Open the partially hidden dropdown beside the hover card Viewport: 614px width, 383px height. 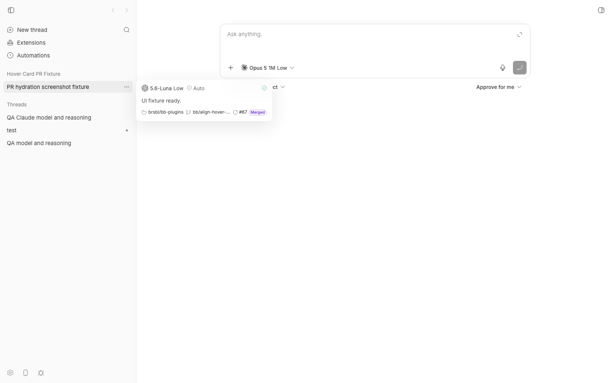coord(279,87)
